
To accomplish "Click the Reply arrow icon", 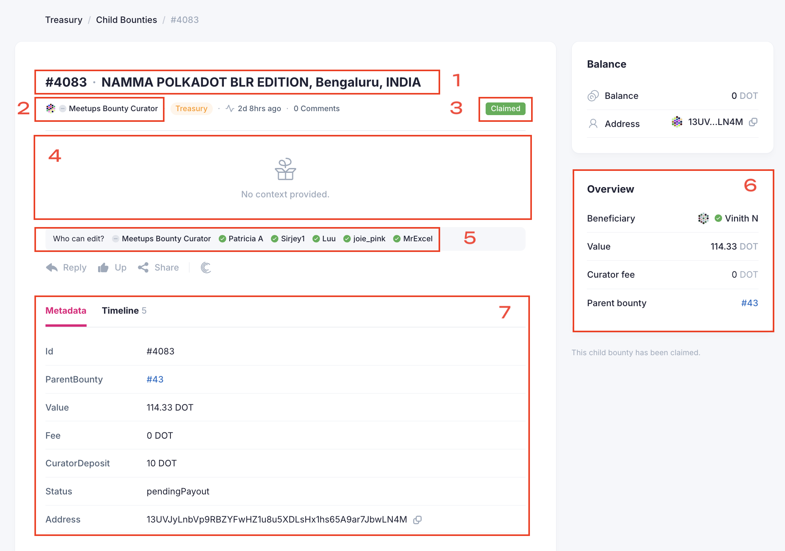I will tap(52, 268).
